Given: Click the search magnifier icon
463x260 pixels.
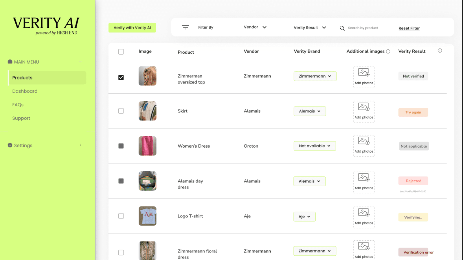Looking at the screenshot, I should point(342,28).
